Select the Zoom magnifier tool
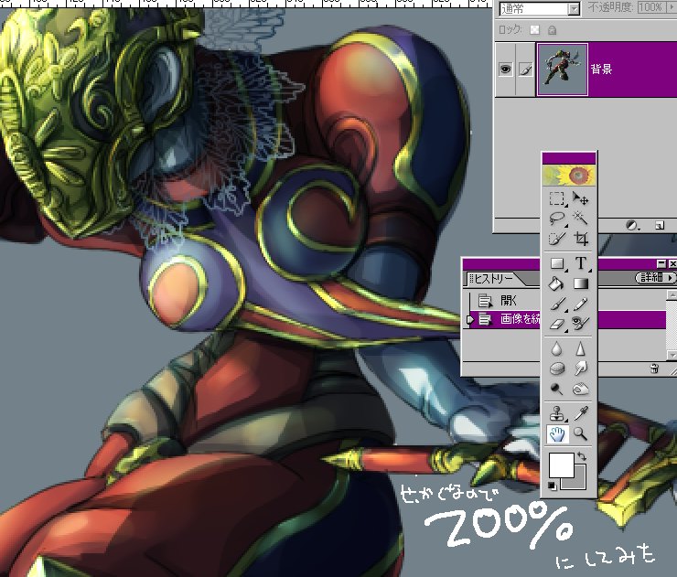 (580, 434)
